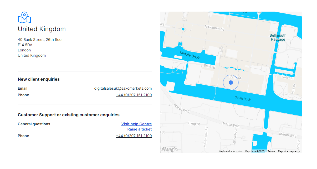The width and height of the screenshot is (317, 169).
Task: Open the Visit help Centre link
Action: click(x=136, y=124)
